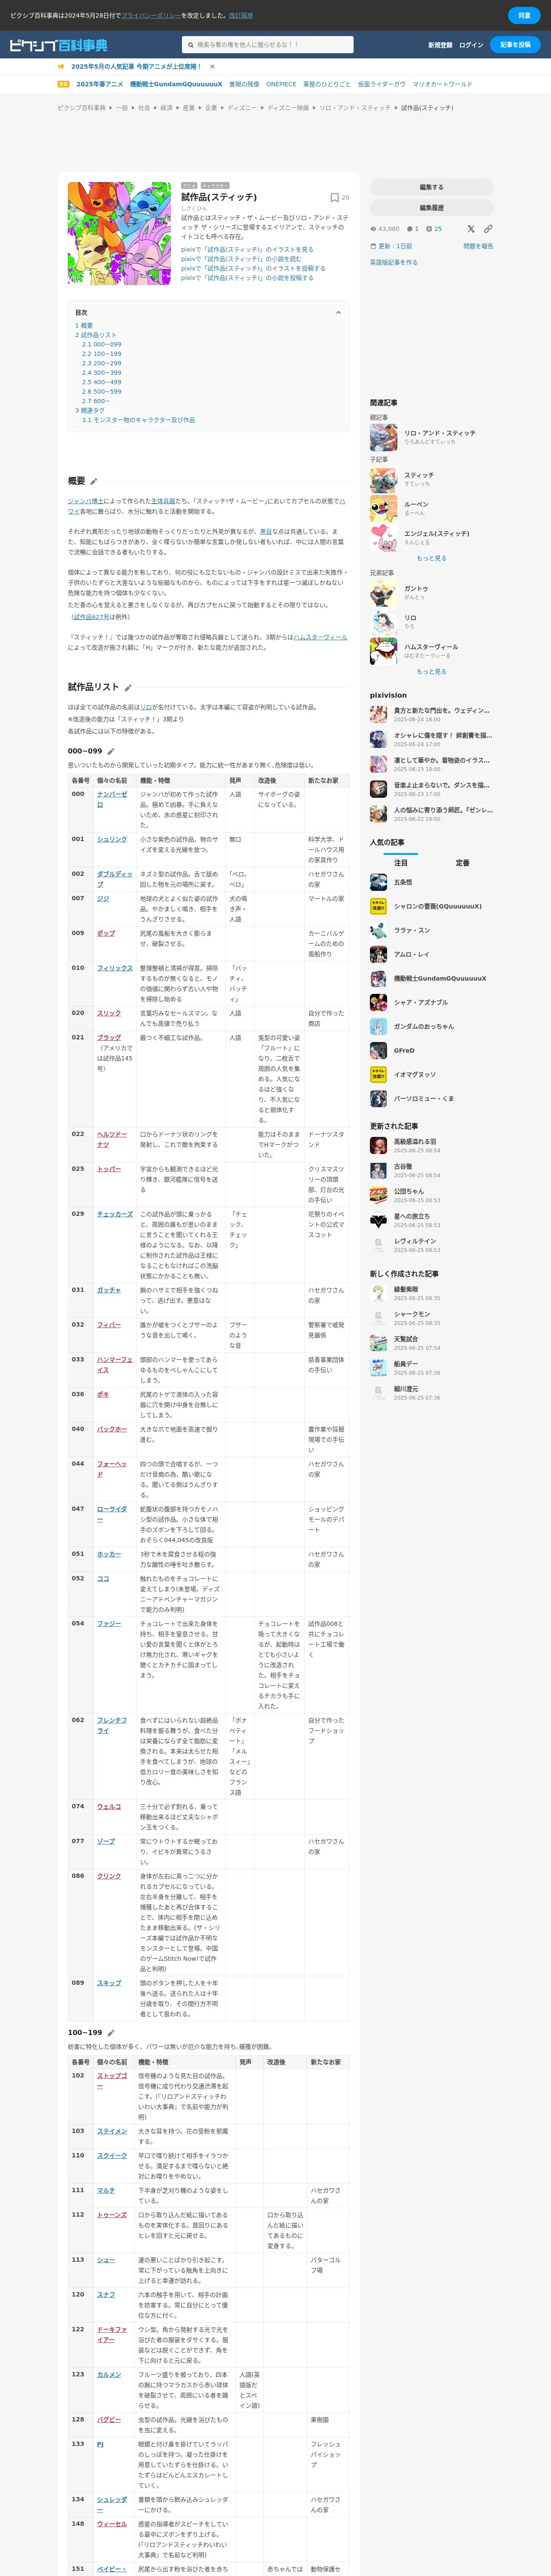Click the article search input field
The height and width of the screenshot is (2576, 551).
pyautogui.click(x=268, y=45)
